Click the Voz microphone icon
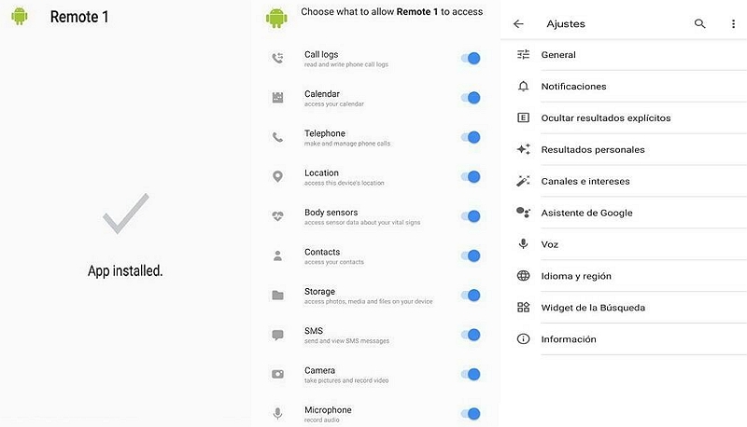The image size is (747, 427). (x=524, y=244)
